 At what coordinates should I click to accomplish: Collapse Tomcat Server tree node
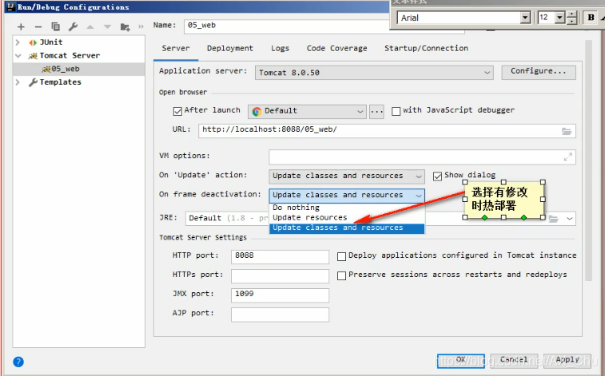point(18,55)
